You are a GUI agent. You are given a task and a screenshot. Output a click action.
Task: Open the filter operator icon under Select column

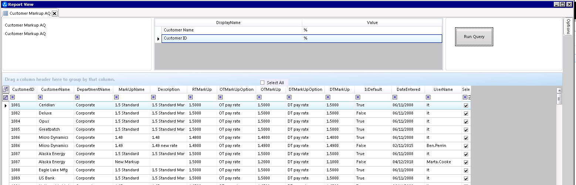tap(465, 97)
